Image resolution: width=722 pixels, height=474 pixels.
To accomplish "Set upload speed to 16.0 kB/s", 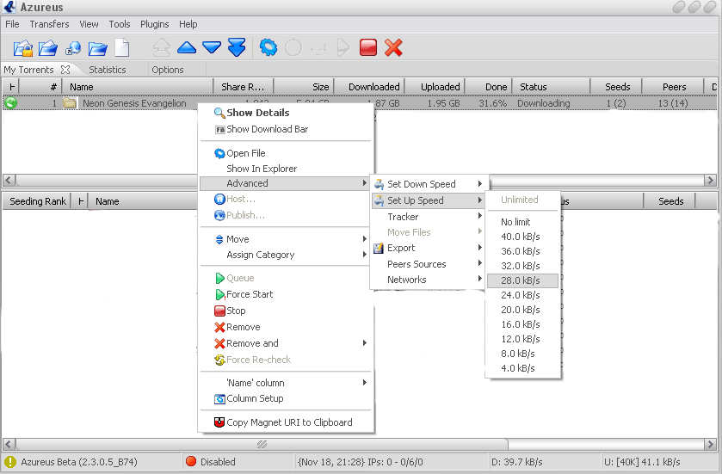I will (522, 324).
